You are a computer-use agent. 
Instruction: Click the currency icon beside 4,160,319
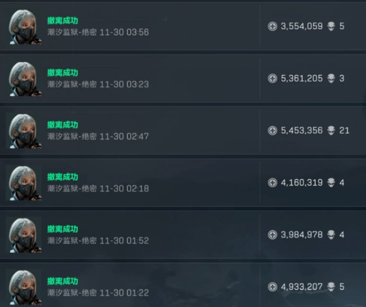coord(272,183)
